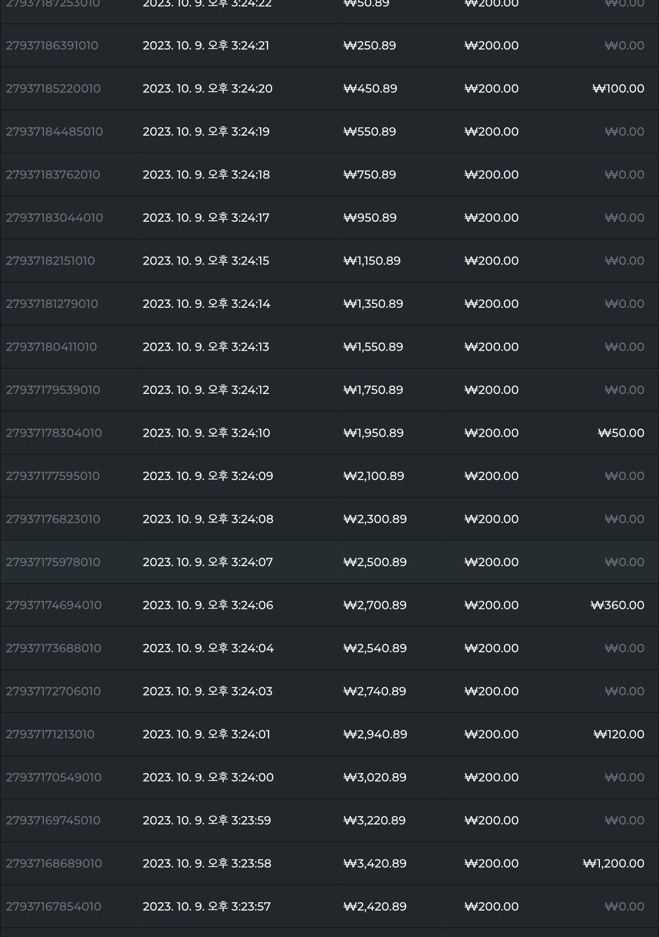Open bet ID 27937179539010
This screenshot has width=659, height=937.
click(x=53, y=390)
